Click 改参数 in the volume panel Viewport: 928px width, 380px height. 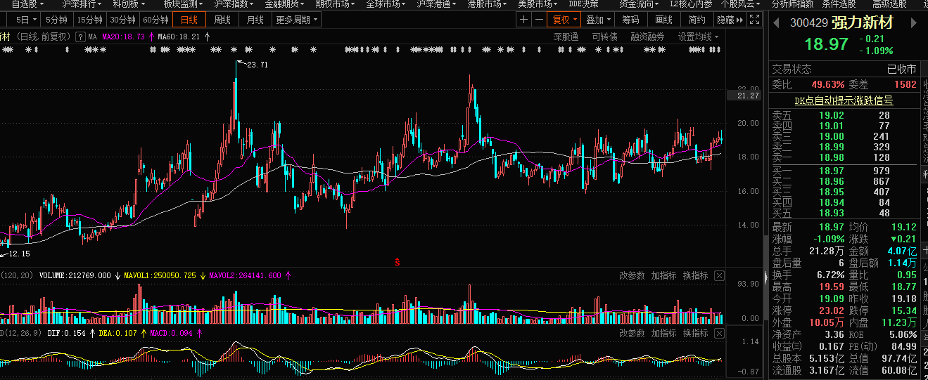(x=632, y=276)
